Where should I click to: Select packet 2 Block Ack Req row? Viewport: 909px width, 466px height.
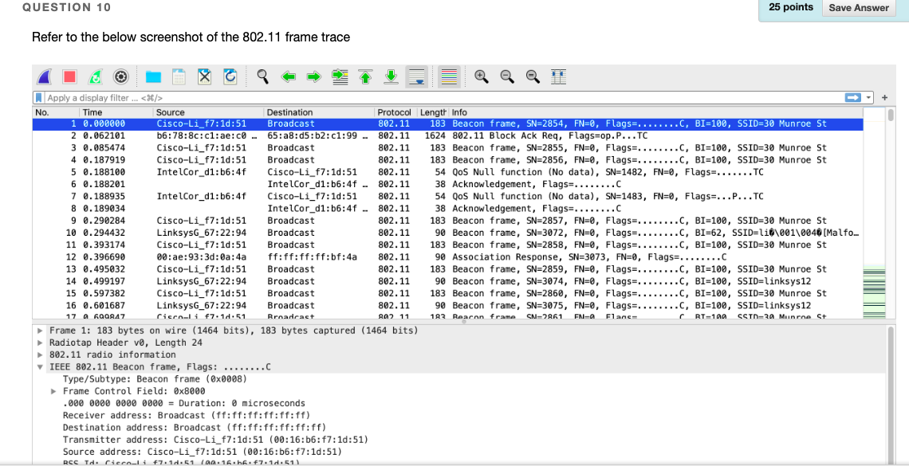tap(448, 136)
